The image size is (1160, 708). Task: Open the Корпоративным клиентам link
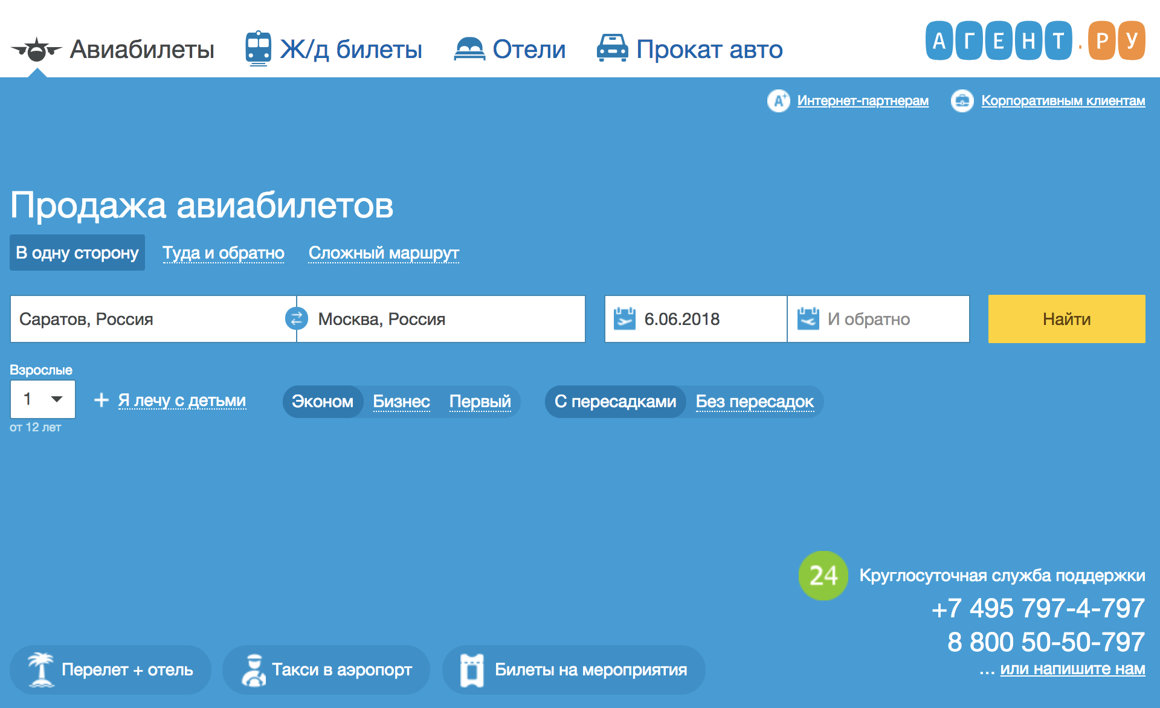click(1063, 101)
